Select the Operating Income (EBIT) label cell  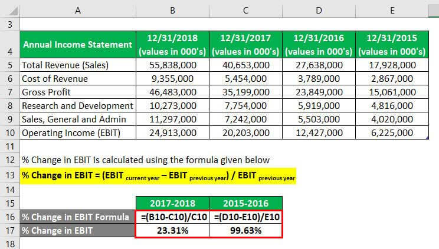[78, 133]
